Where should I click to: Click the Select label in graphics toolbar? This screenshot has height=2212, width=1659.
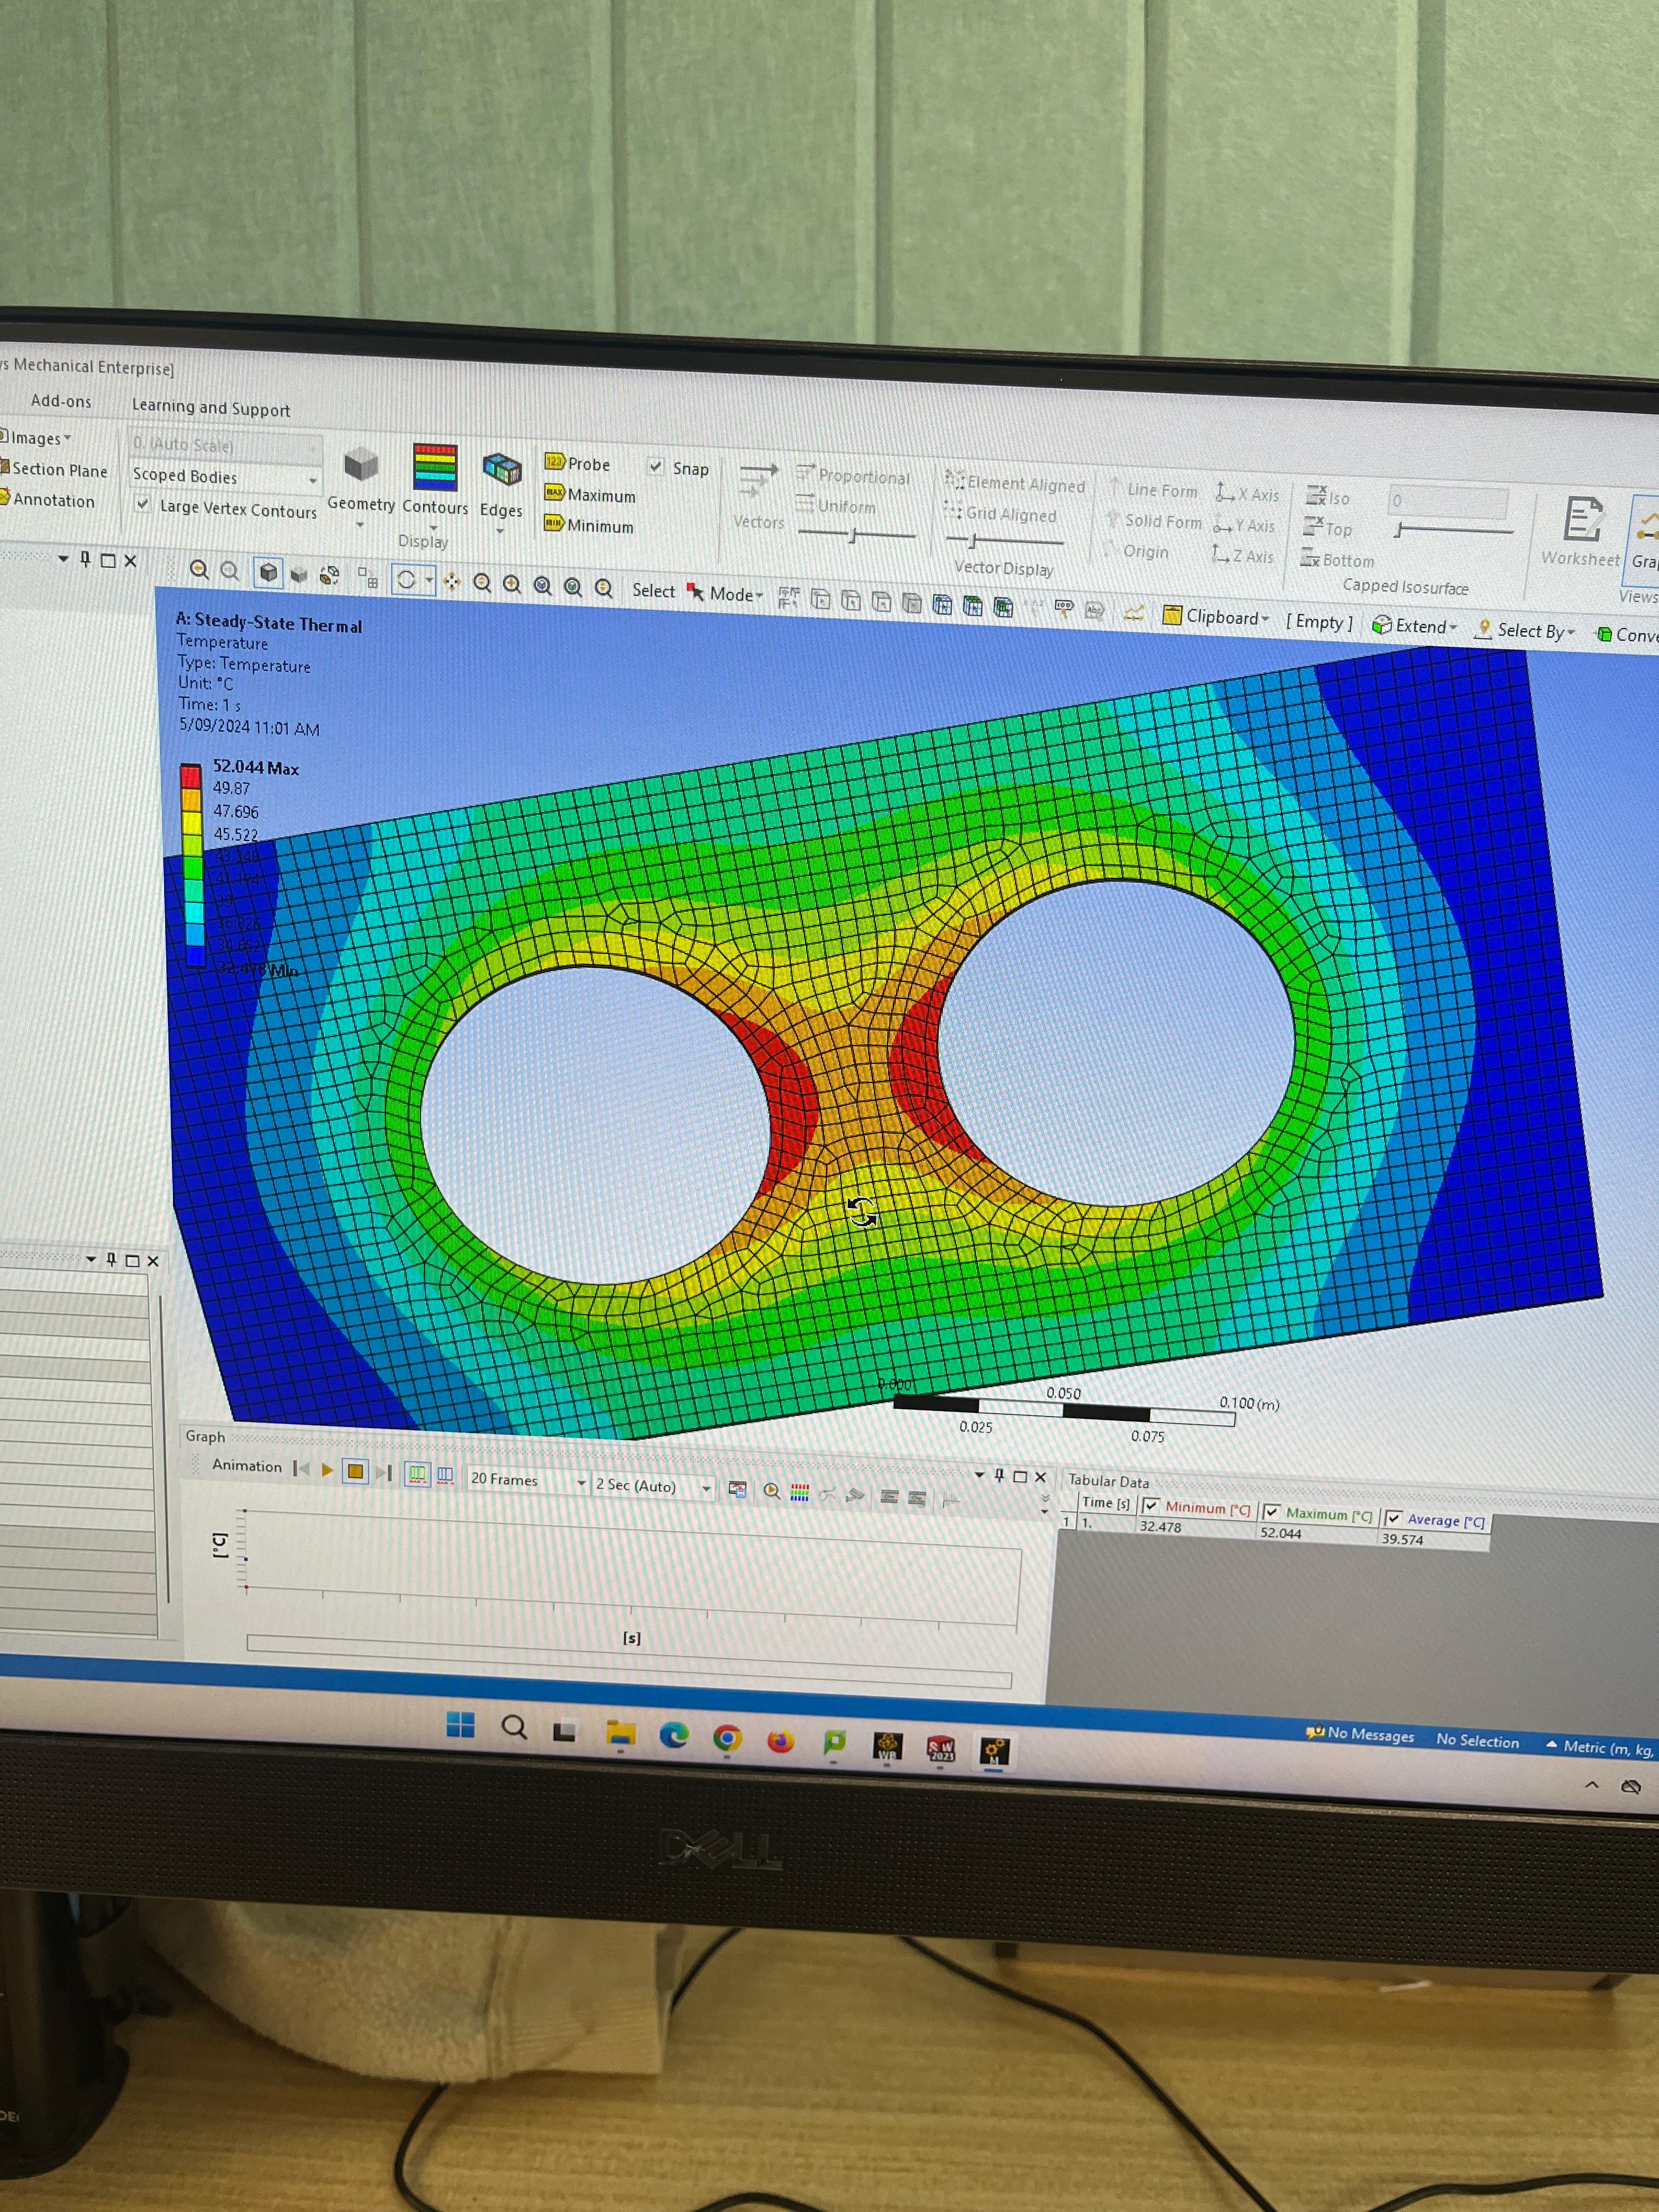653,590
